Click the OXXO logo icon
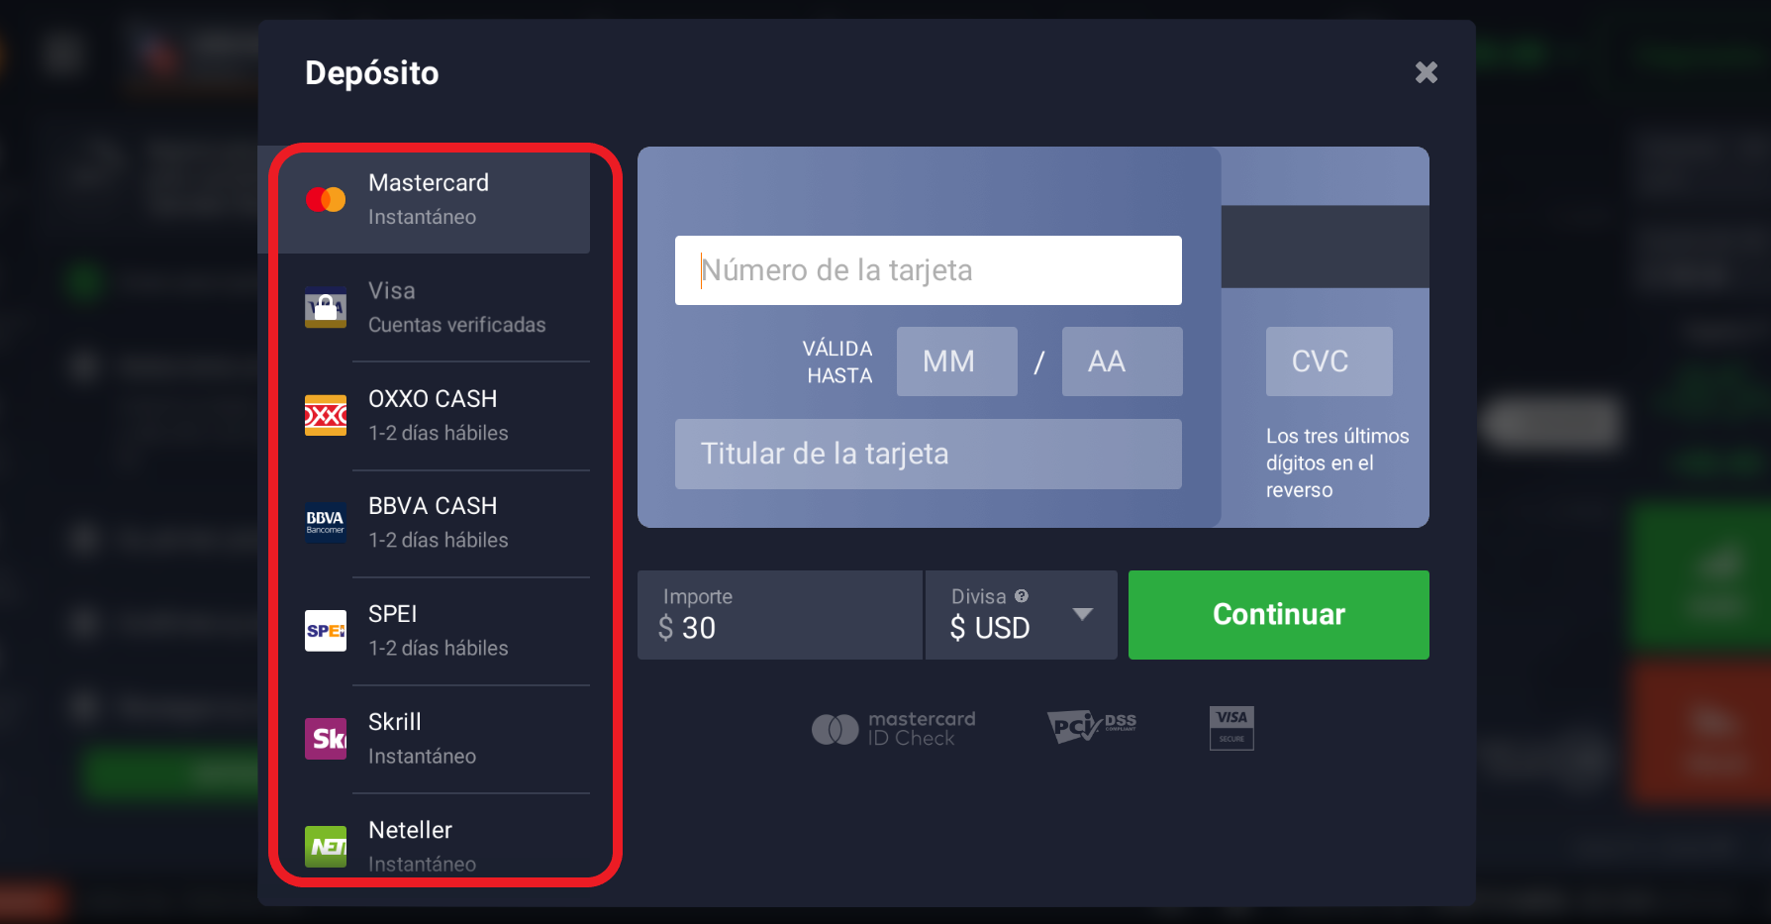Viewport: 1771px width, 924px height. click(326, 415)
